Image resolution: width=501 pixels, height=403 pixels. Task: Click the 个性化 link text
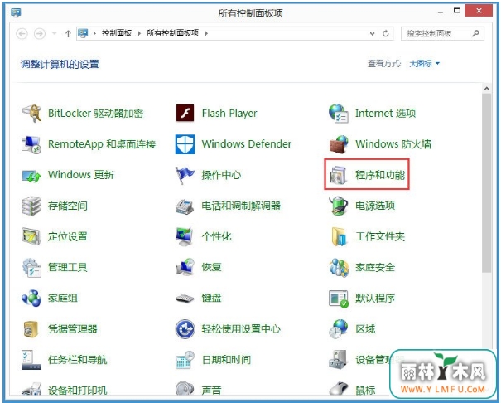point(216,236)
